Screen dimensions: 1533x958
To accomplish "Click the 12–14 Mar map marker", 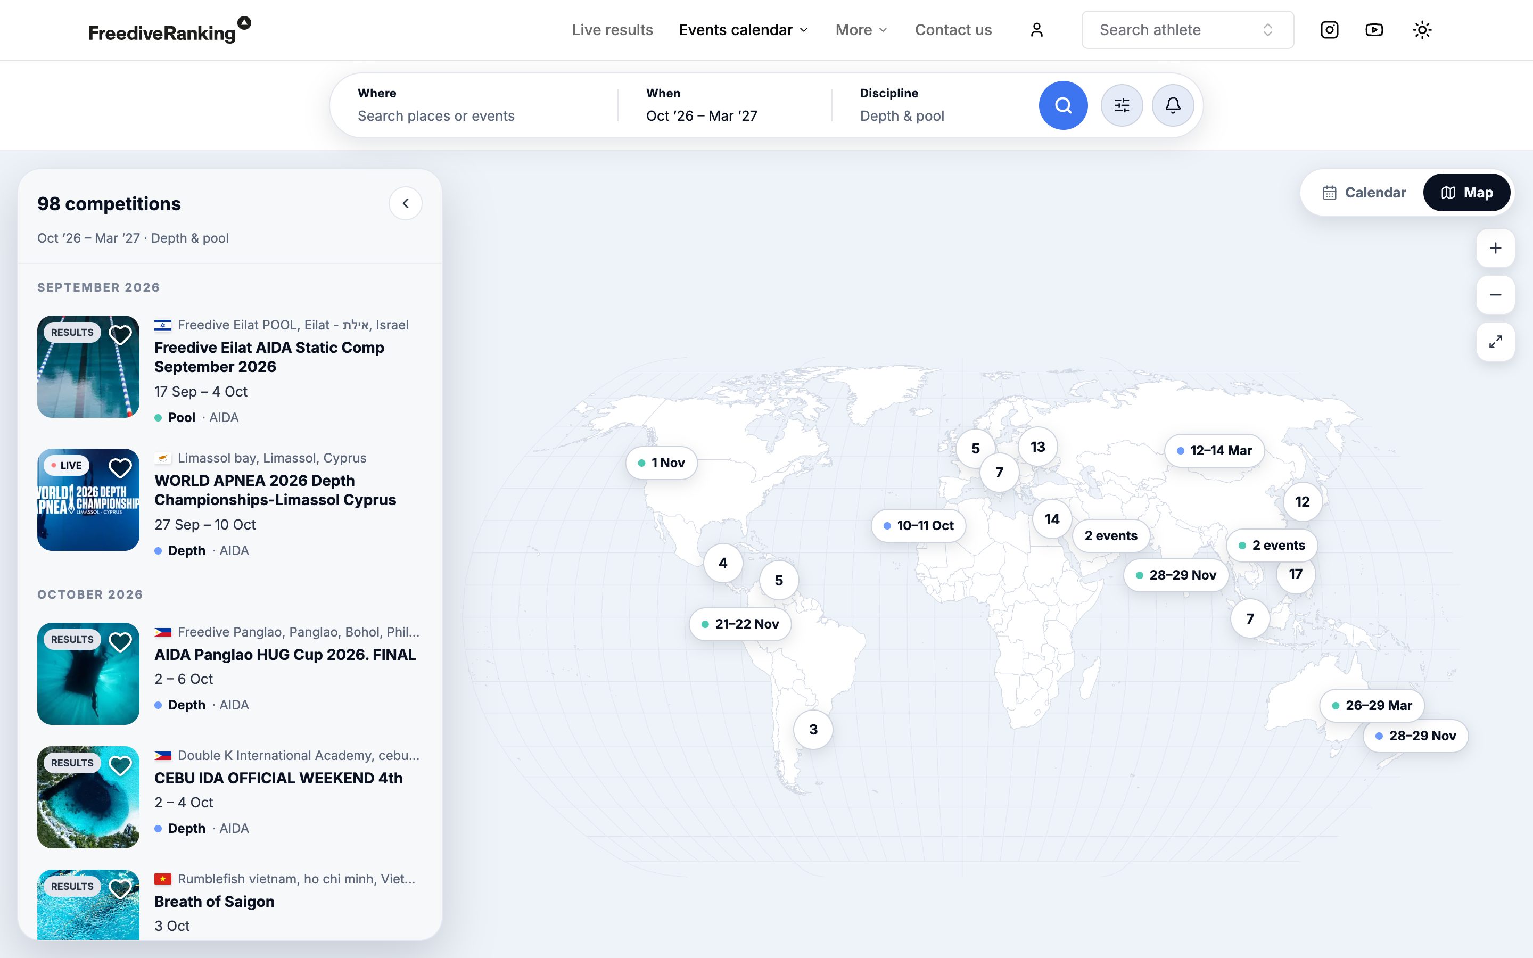I will click(1214, 450).
